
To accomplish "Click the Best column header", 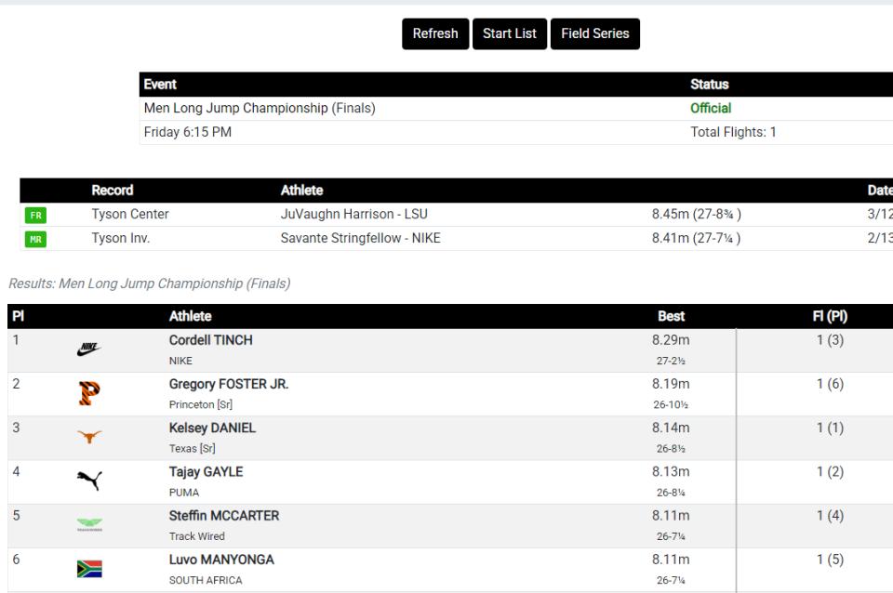I will [x=671, y=316].
